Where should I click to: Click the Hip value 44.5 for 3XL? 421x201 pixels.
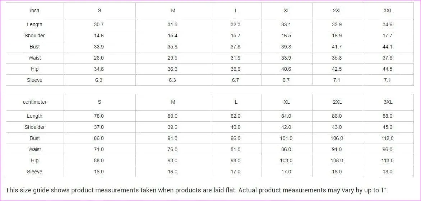[x=388, y=69]
